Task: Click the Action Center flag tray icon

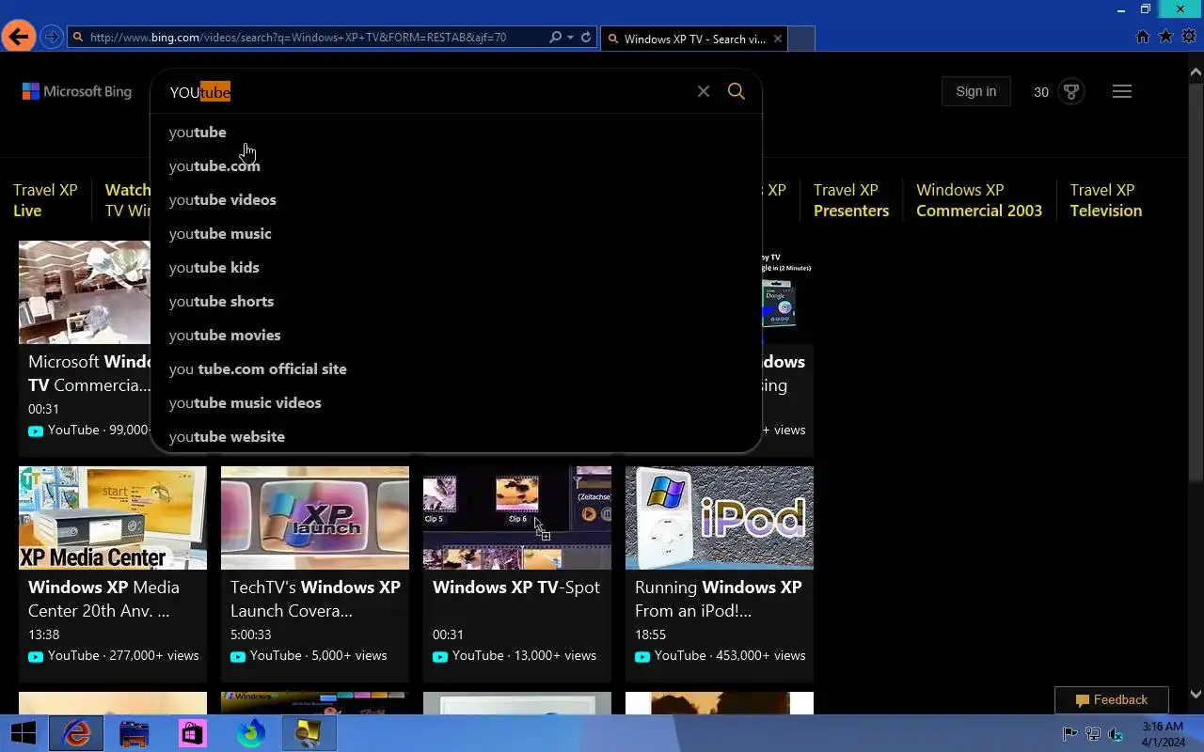Action: 1069,734
